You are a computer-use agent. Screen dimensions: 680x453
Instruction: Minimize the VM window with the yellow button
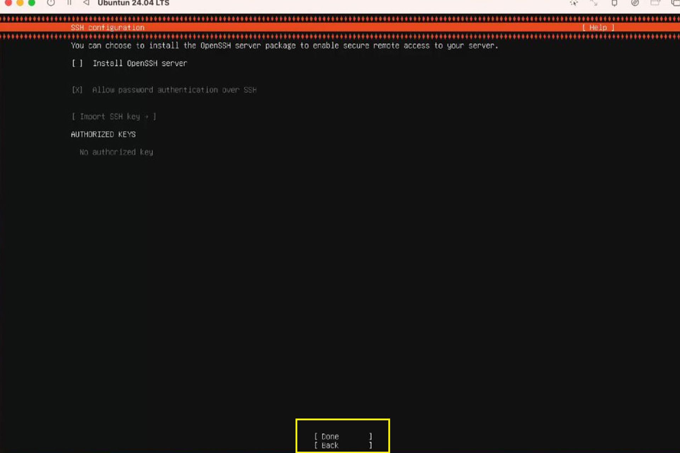click(20, 3)
